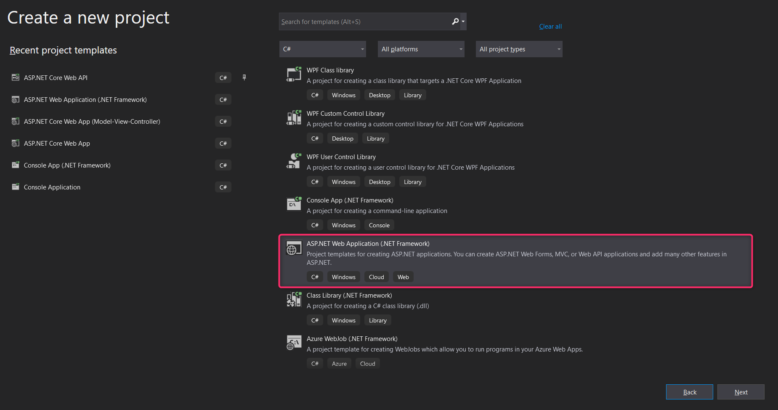Select ASP.NET Core Web App (Model-View-Controller) recent template
The width and height of the screenshot is (778, 410).
pos(92,121)
